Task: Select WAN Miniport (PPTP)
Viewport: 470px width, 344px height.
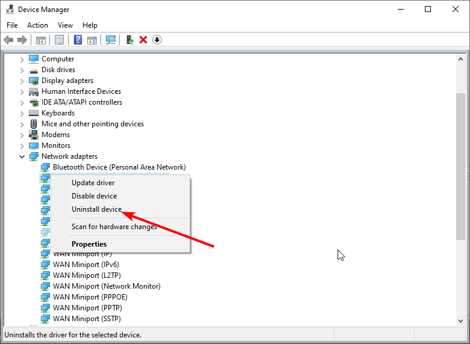Action: pos(87,308)
